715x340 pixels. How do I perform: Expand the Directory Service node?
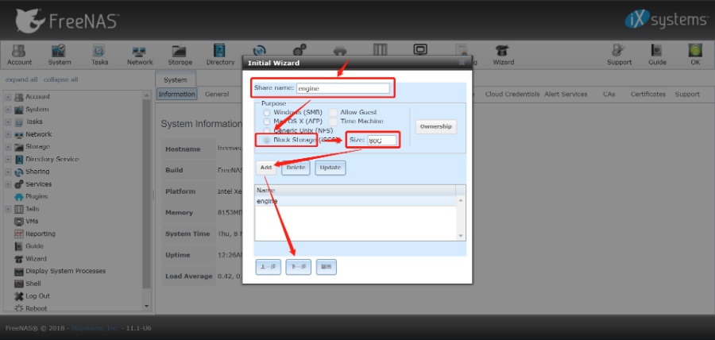click(8, 160)
